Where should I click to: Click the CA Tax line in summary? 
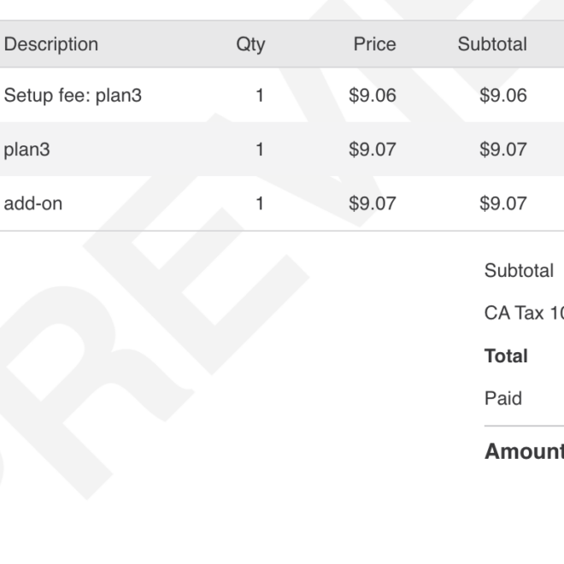[x=523, y=313]
